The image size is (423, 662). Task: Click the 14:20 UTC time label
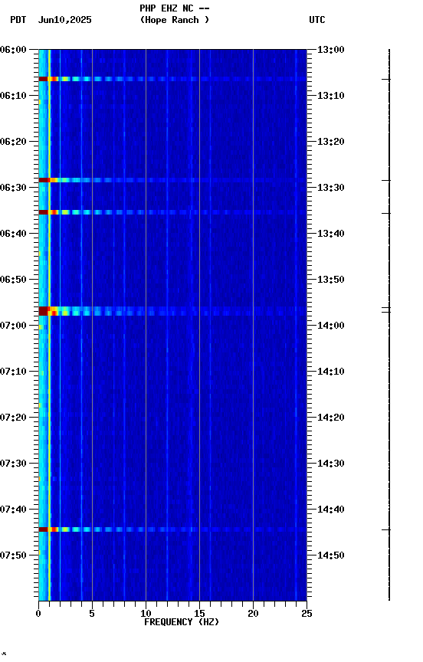pos(331,418)
